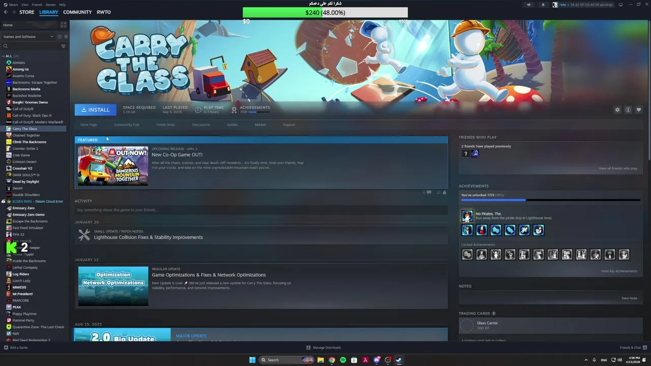Image resolution: width=651 pixels, height=366 pixels.
Task: Click the first locked achievement icon
Action: [467, 255]
